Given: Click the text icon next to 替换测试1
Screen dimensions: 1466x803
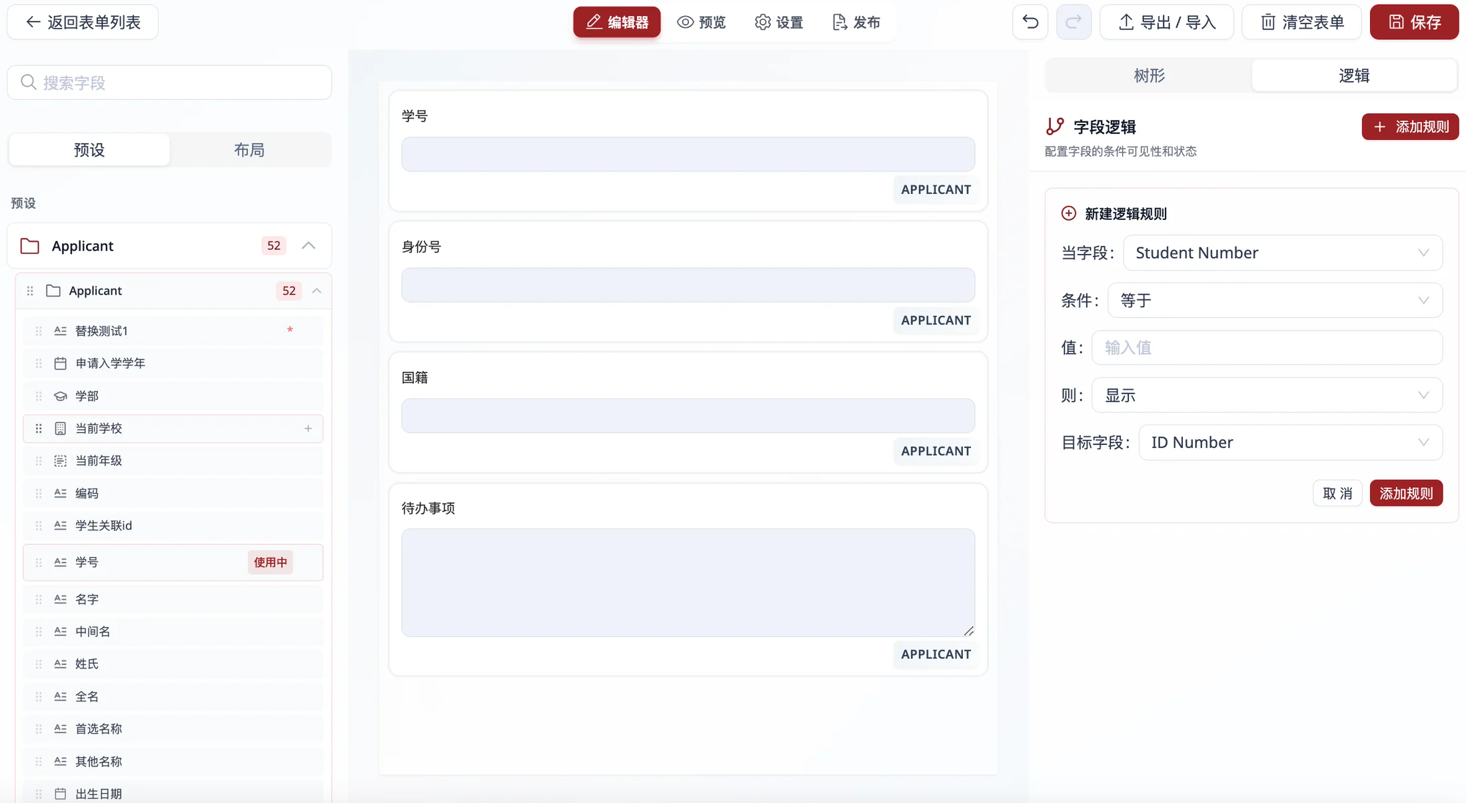Looking at the screenshot, I should (61, 331).
